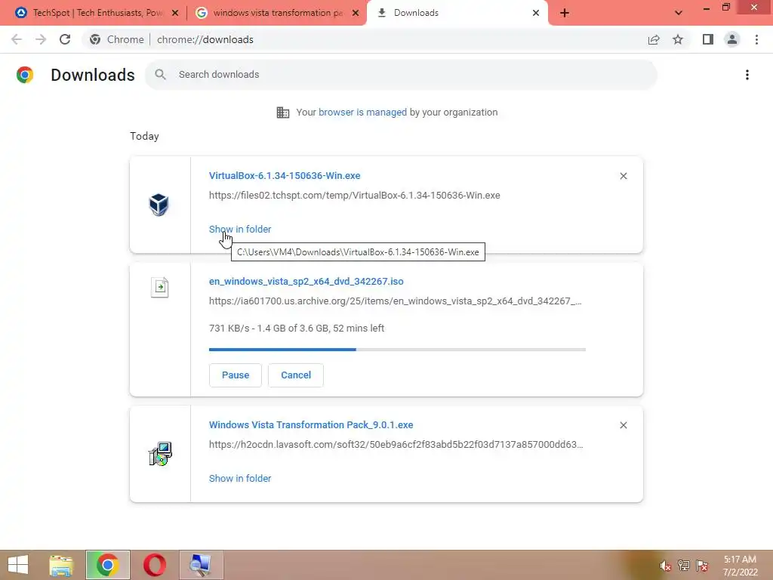Open the Windows Start button
The height and width of the screenshot is (580, 773).
pyautogui.click(x=18, y=565)
